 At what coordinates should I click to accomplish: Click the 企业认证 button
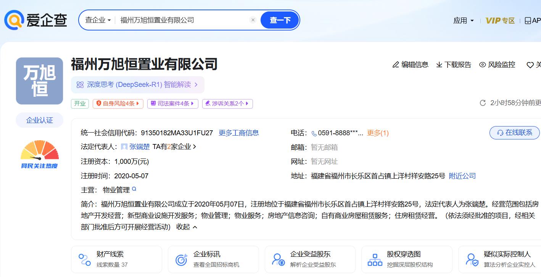point(39,120)
